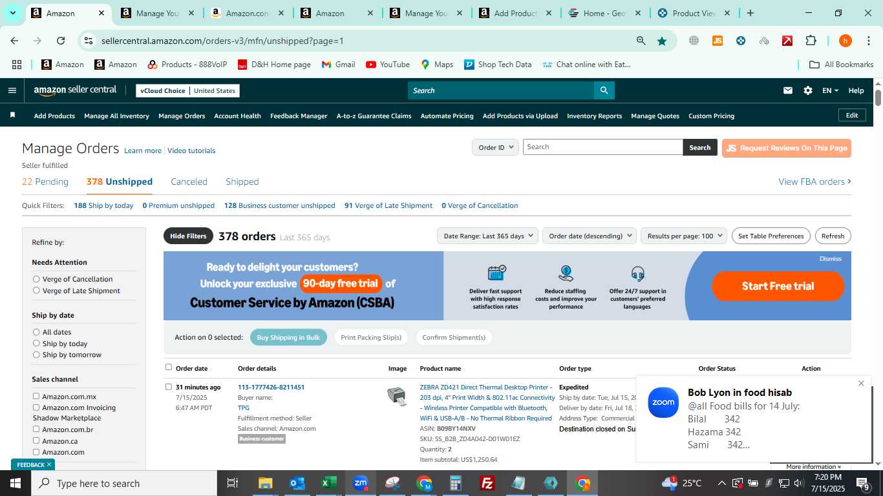Image resolution: width=883 pixels, height=496 pixels.
Task: Click the Zoom logo in notification
Action: tap(663, 402)
